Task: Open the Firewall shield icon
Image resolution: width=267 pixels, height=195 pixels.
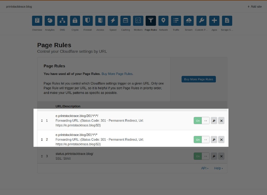Action: [88, 21]
